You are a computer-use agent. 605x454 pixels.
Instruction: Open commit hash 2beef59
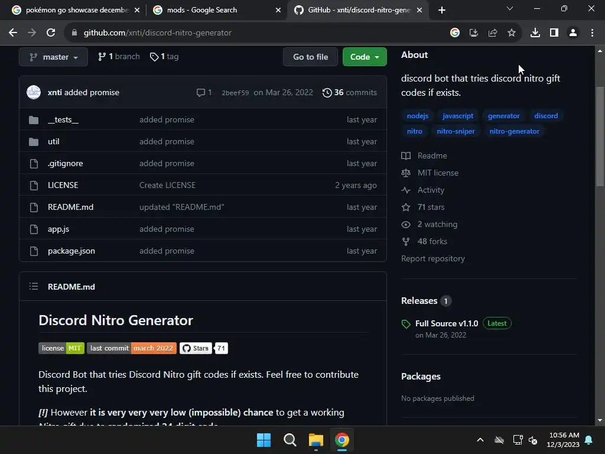pyautogui.click(x=235, y=93)
